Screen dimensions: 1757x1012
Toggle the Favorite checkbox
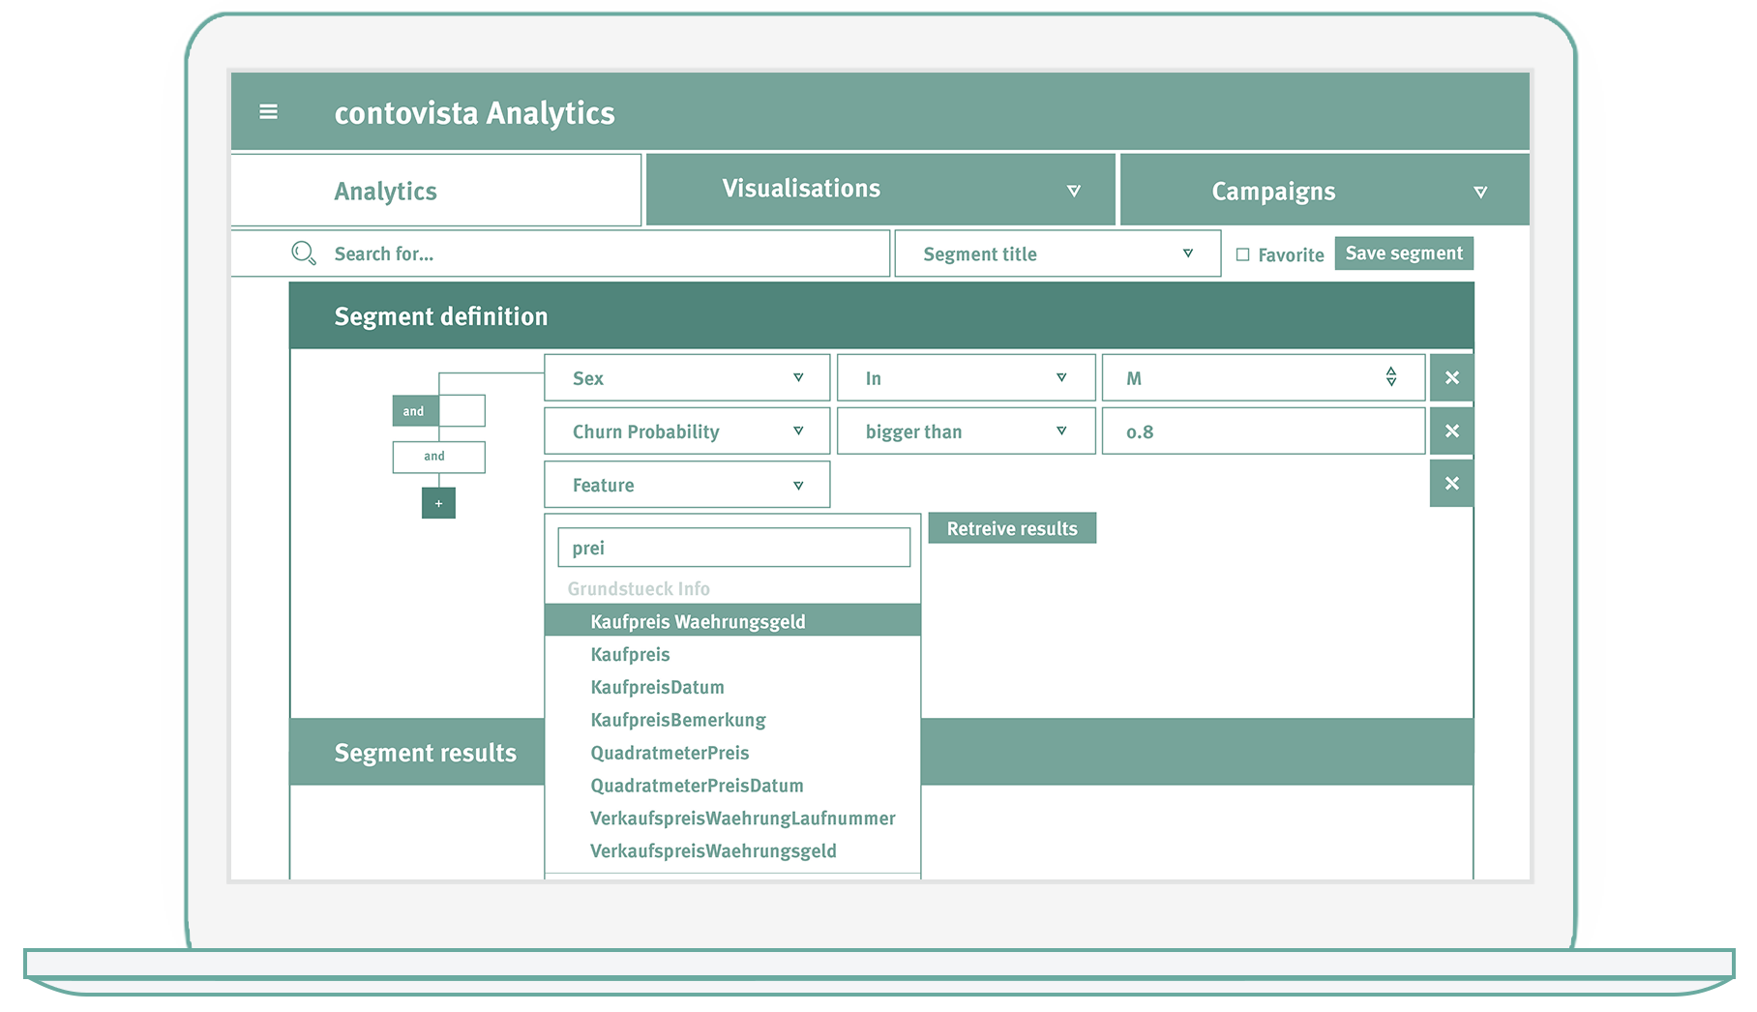click(x=1242, y=254)
